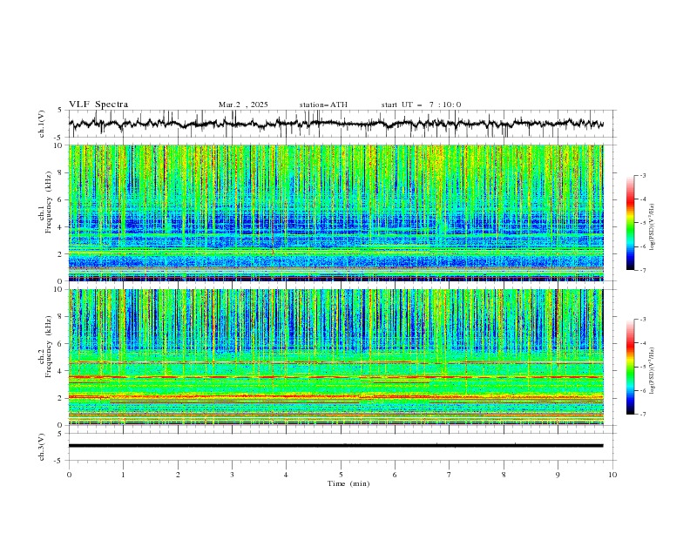Click the 6 kHz tick label on ch.1 axis
The width and height of the screenshot is (690, 533).
(61, 199)
